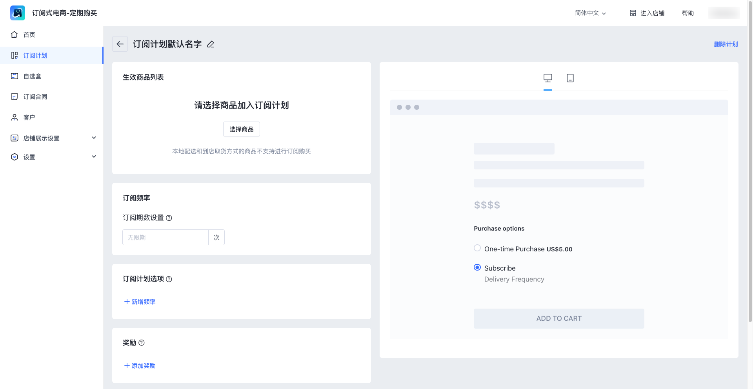The height and width of the screenshot is (389, 753).
Task: Click help icon next to 奖励
Action: (x=142, y=343)
